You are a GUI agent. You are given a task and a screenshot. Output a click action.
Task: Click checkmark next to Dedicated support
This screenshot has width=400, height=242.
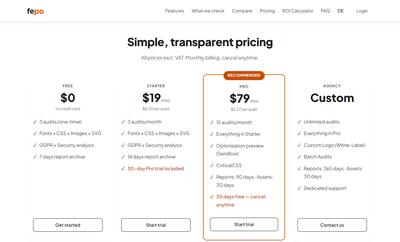299,188
